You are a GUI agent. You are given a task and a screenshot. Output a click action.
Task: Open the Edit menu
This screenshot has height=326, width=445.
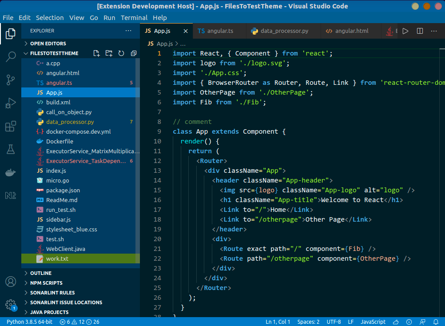pos(24,18)
